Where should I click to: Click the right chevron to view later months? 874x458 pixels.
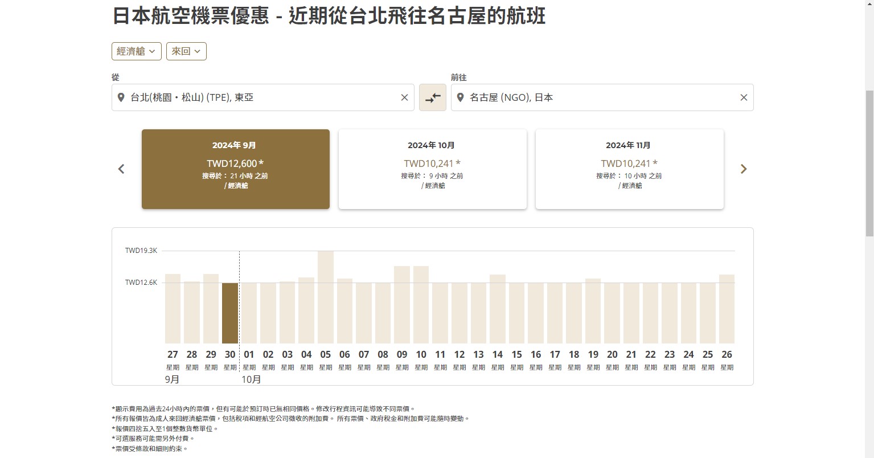click(x=744, y=169)
